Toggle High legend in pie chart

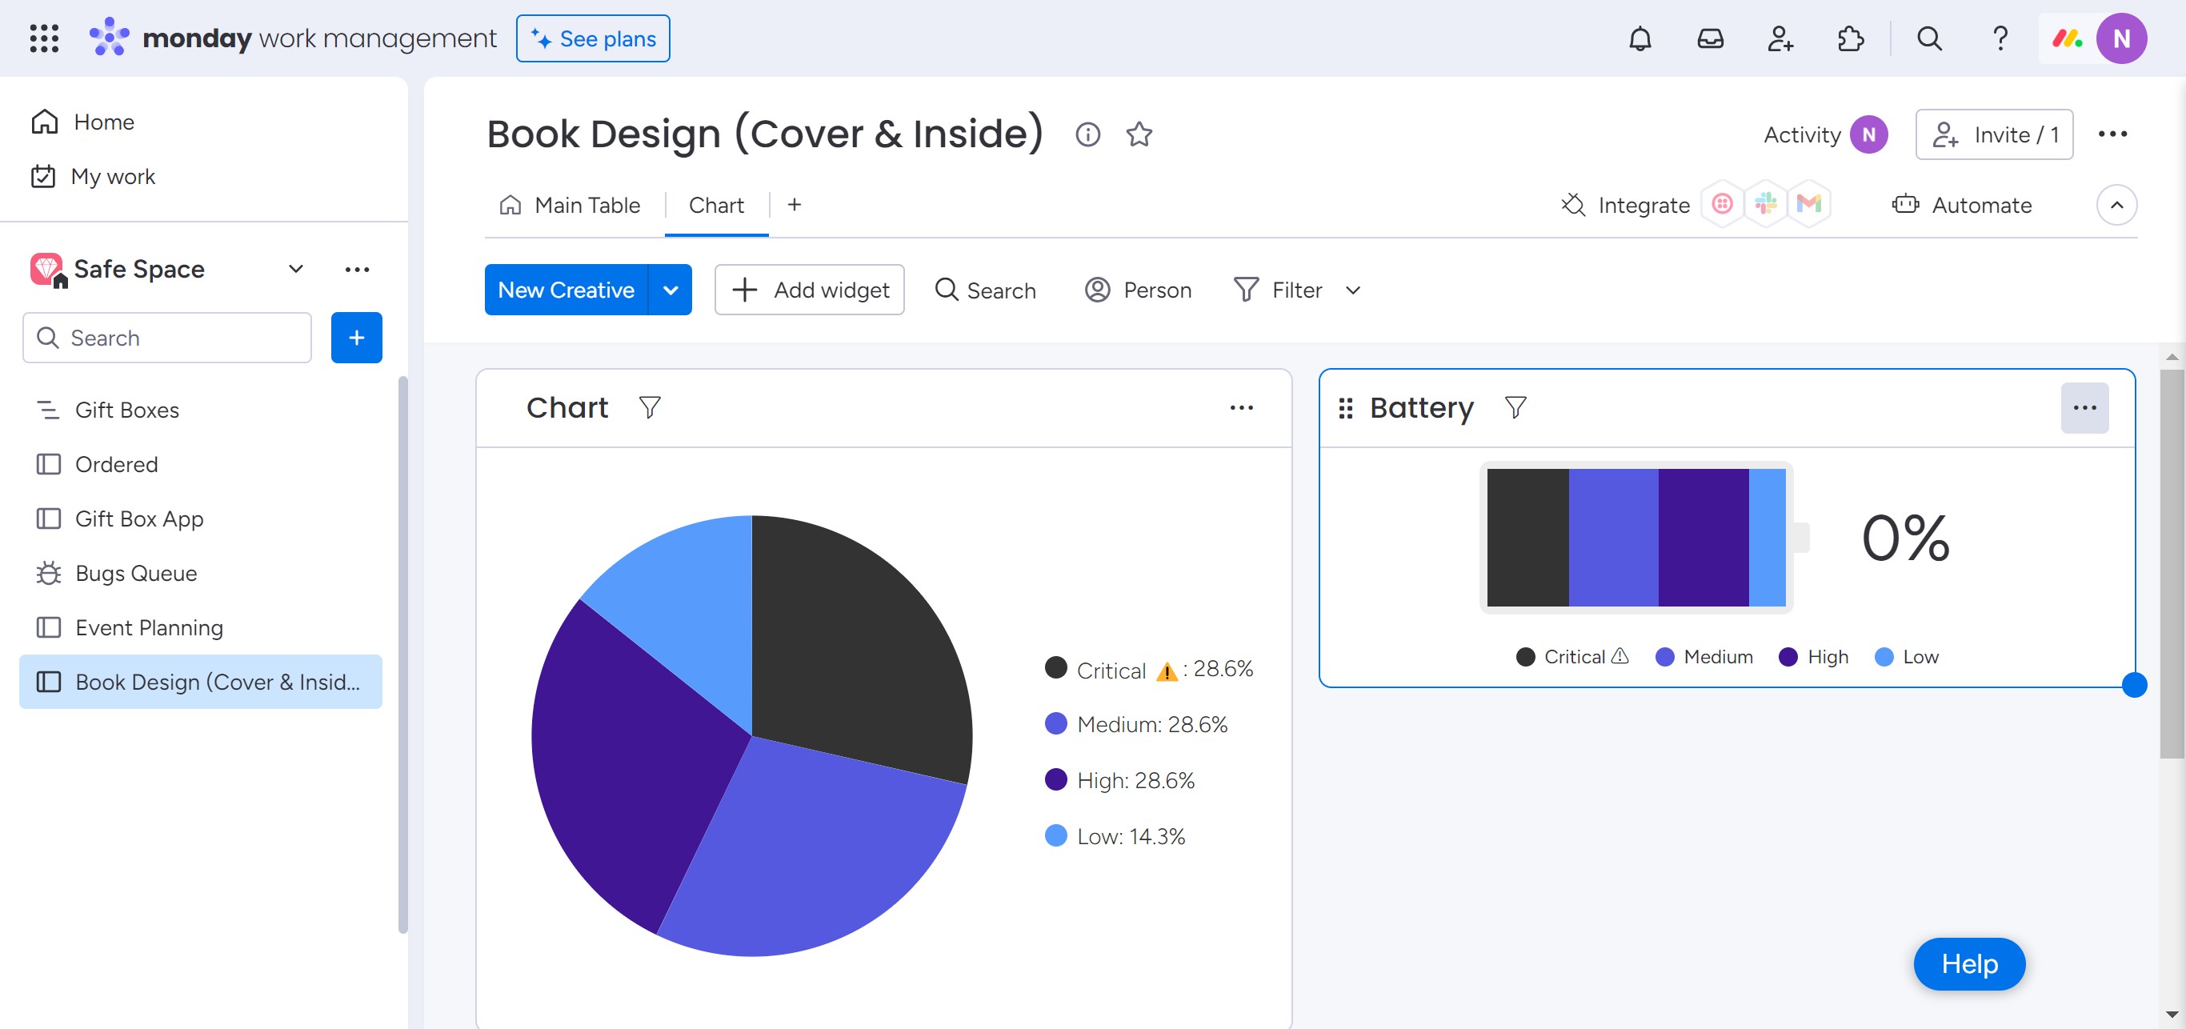[x=1119, y=779]
